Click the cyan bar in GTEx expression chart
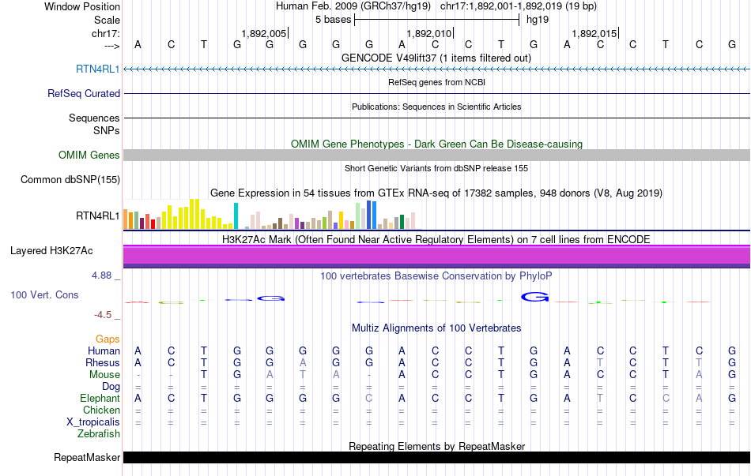The width and height of the screenshot is (751, 476). (x=236, y=216)
